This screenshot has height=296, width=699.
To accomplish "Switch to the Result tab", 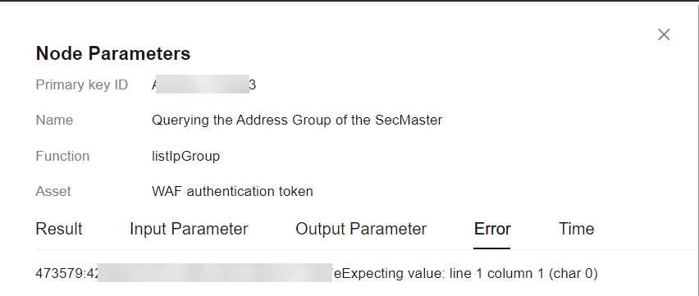I will pyautogui.click(x=59, y=229).
